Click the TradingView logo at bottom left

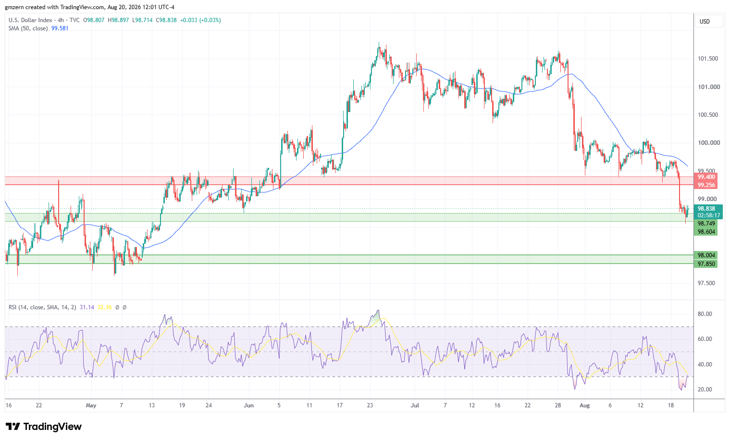pyautogui.click(x=44, y=427)
